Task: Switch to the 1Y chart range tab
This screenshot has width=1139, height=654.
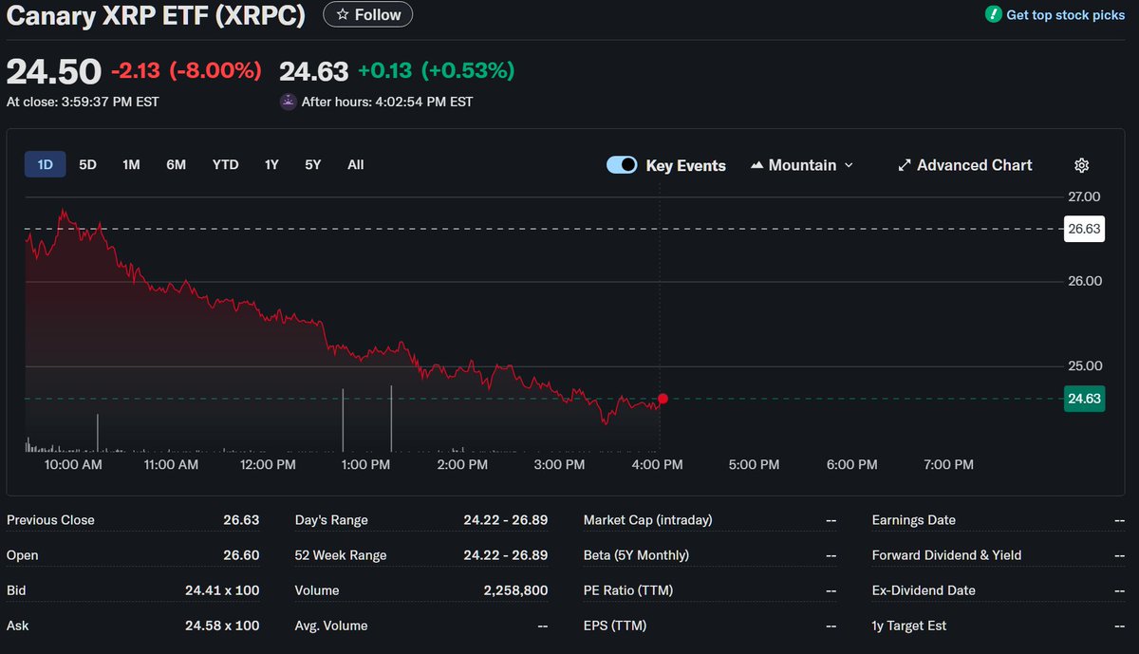Action: click(271, 164)
